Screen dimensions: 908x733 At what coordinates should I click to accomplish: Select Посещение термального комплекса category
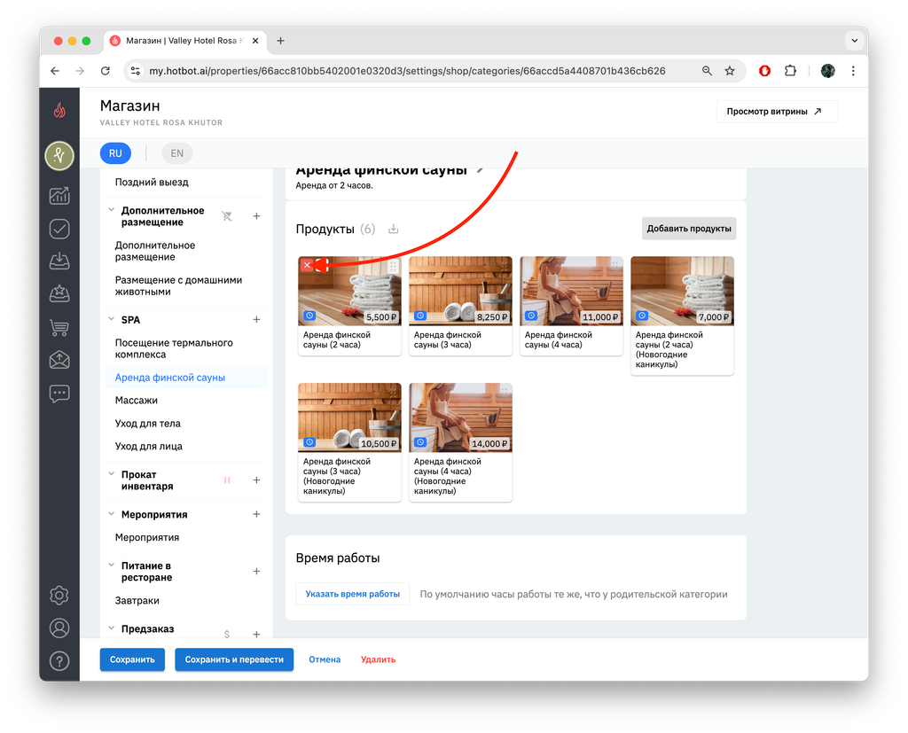click(x=174, y=348)
